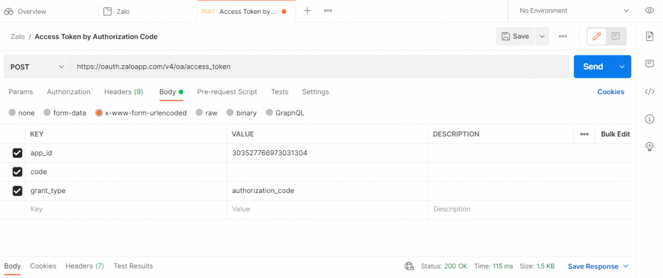Viewport: 663px width, 278px height.
Task: Open the POST method dropdown
Action: point(37,67)
